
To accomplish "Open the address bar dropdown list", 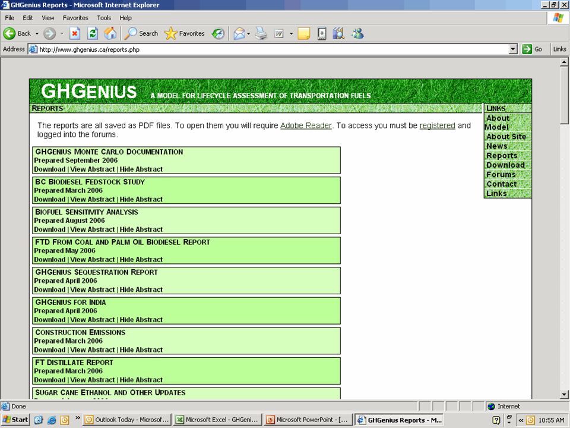I will click(513, 49).
